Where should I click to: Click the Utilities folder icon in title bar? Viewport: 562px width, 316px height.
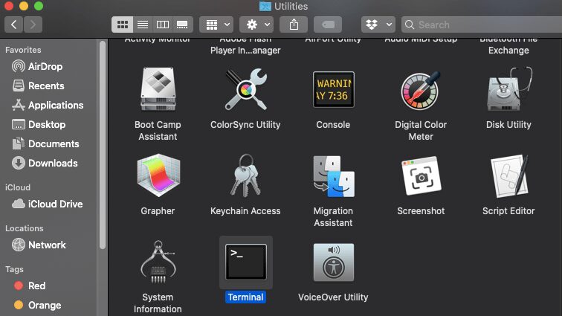265,6
